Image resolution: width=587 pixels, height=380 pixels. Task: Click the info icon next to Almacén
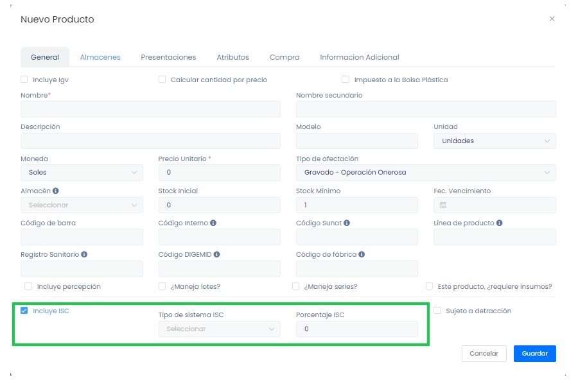point(56,191)
